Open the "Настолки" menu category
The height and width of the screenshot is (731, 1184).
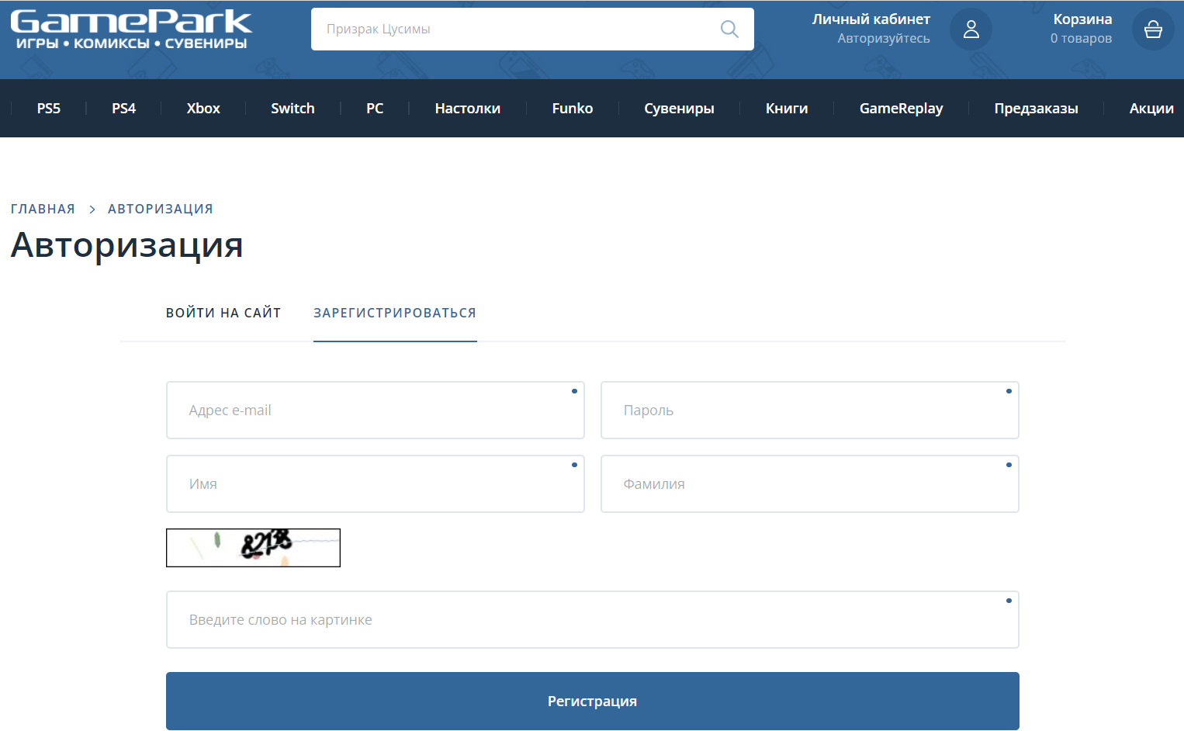click(x=468, y=109)
